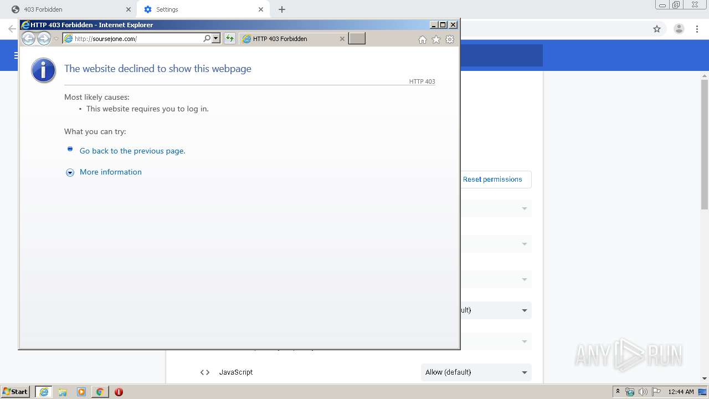709x399 pixels.
Task: Click the IE Refresh button
Action: coord(229,38)
